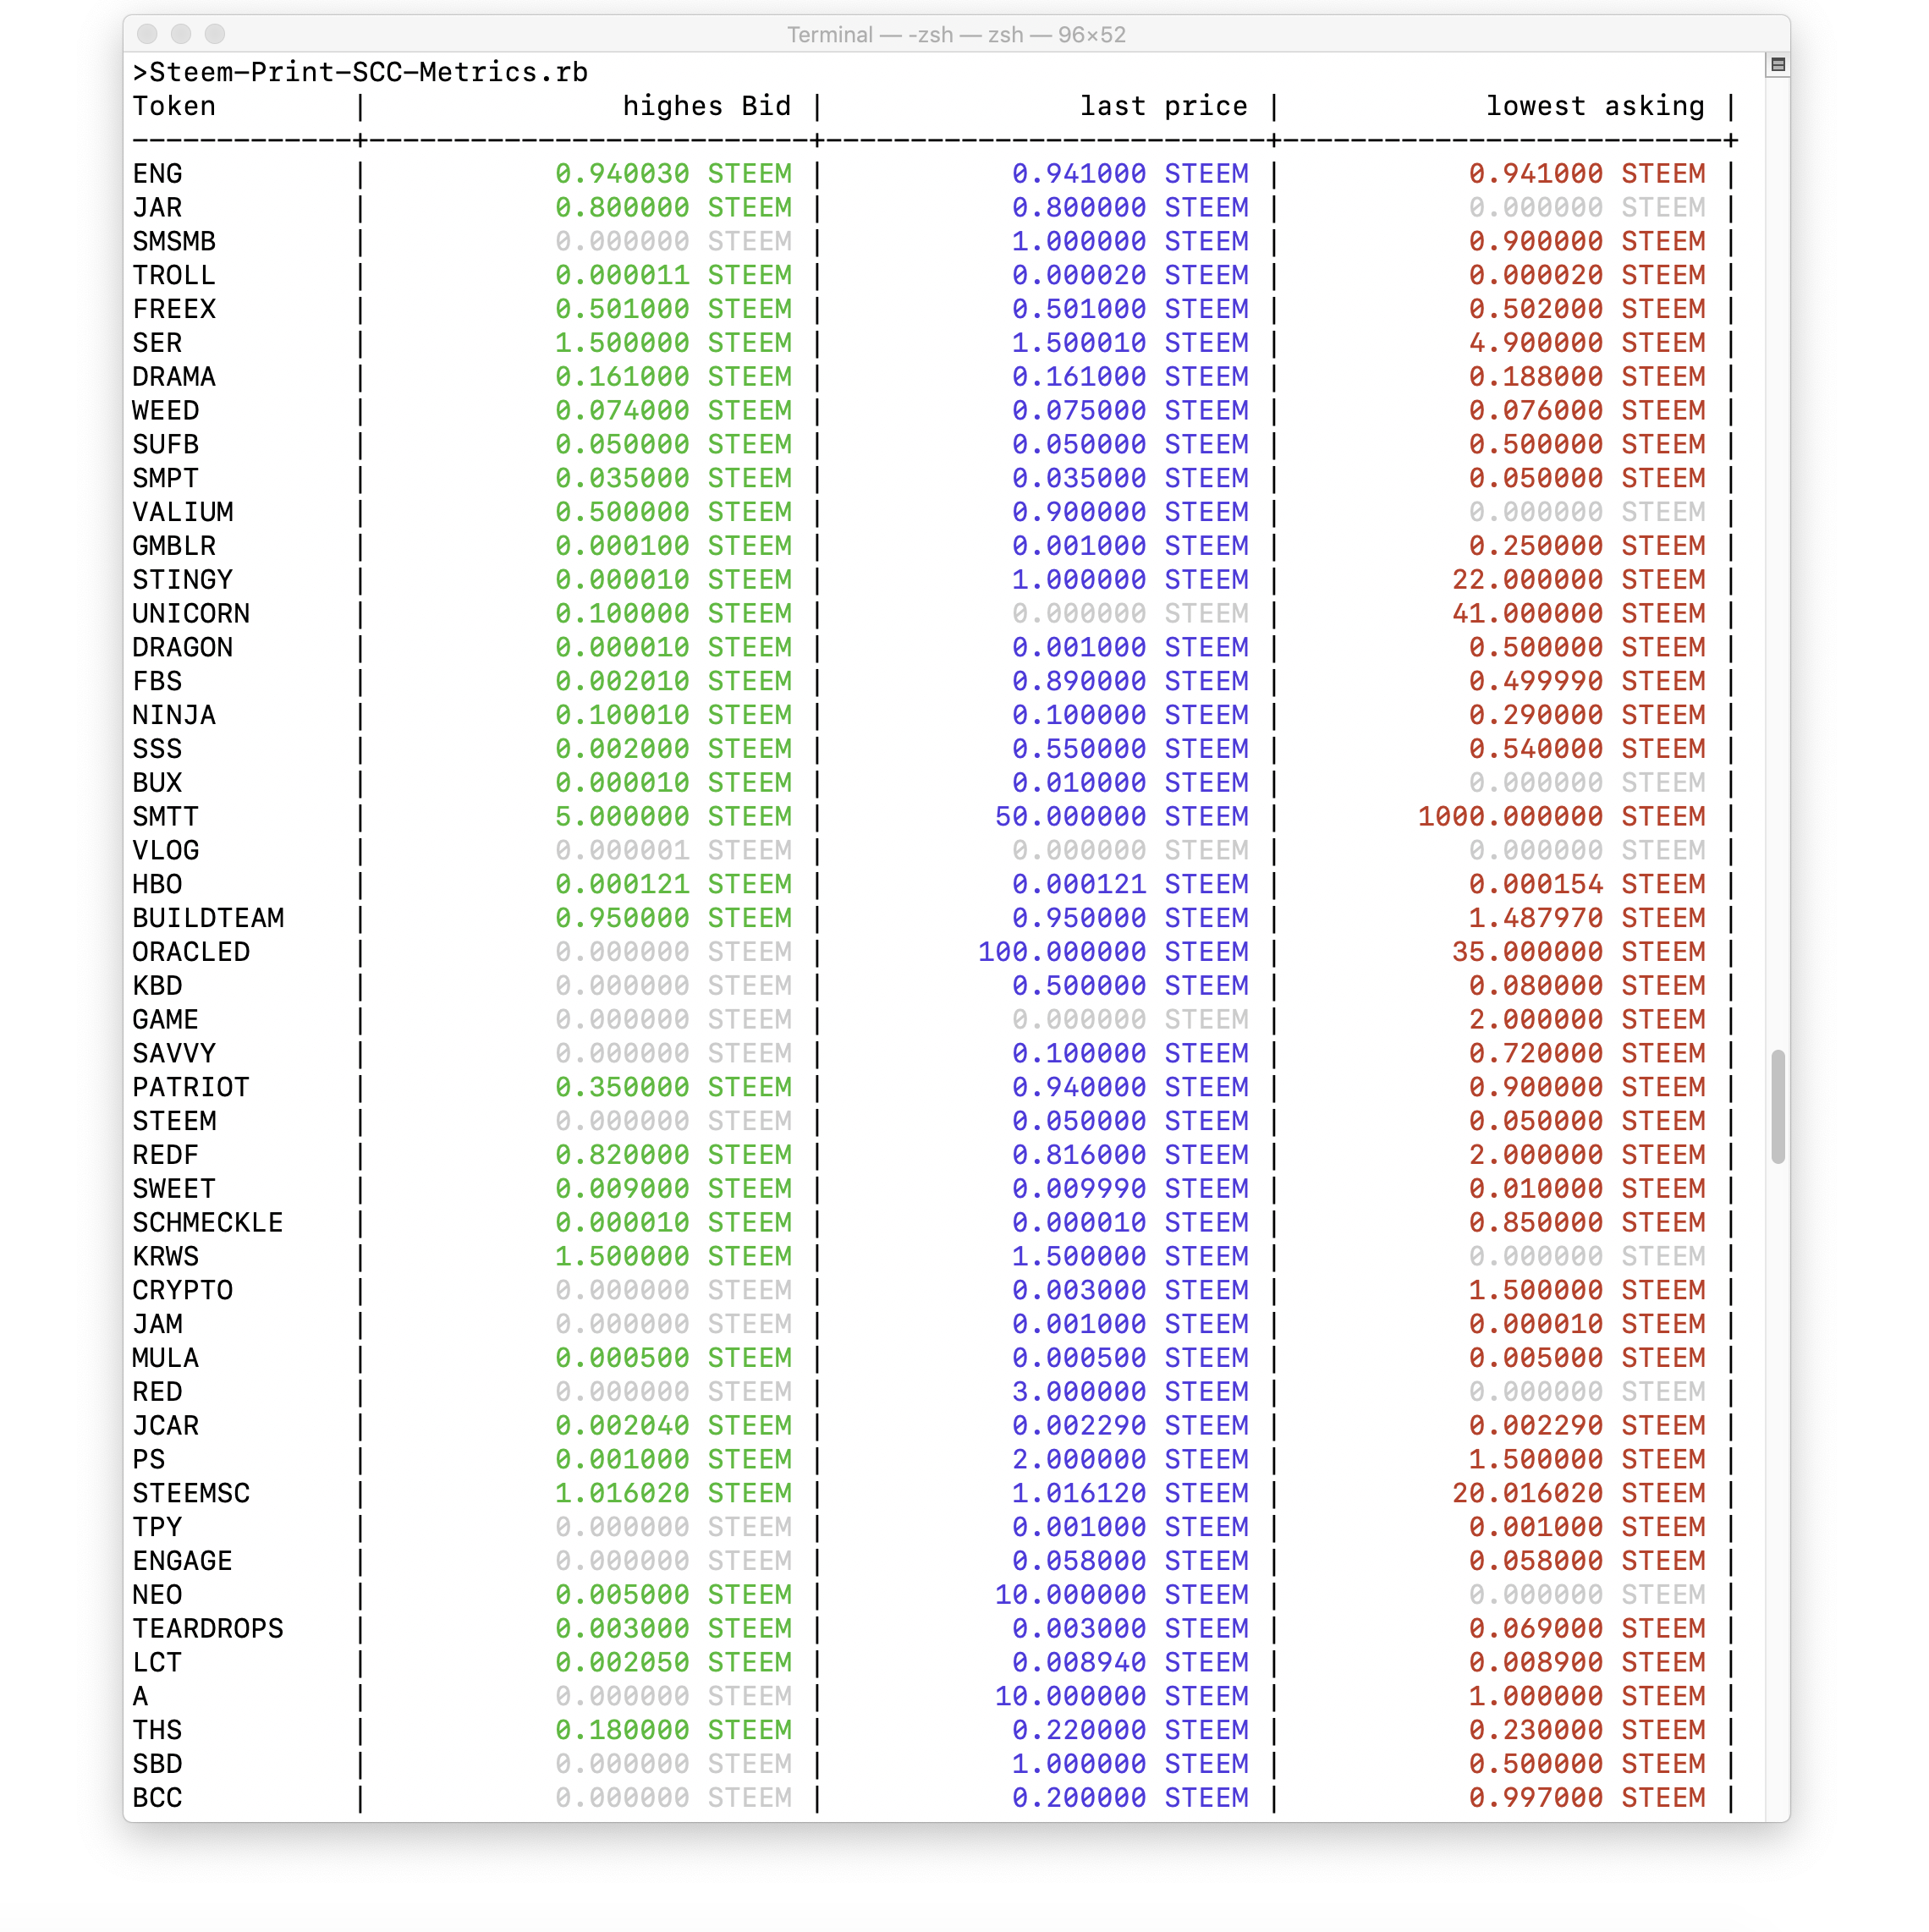The image size is (1929, 1932).
Task: Click MULA lowest asking 0.005000 STEEM
Action: point(1587,1359)
